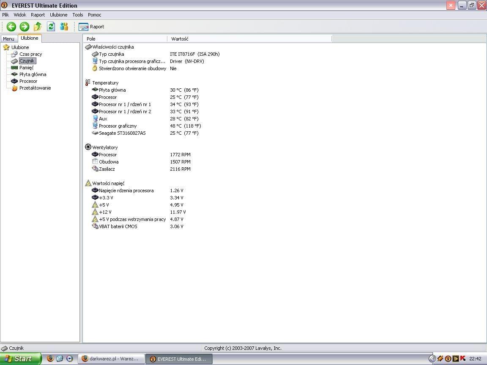This screenshot has height=365, width=487.
Task: Select Ulubione root star tree node
Action: pyautogui.click(x=16, y=47)
